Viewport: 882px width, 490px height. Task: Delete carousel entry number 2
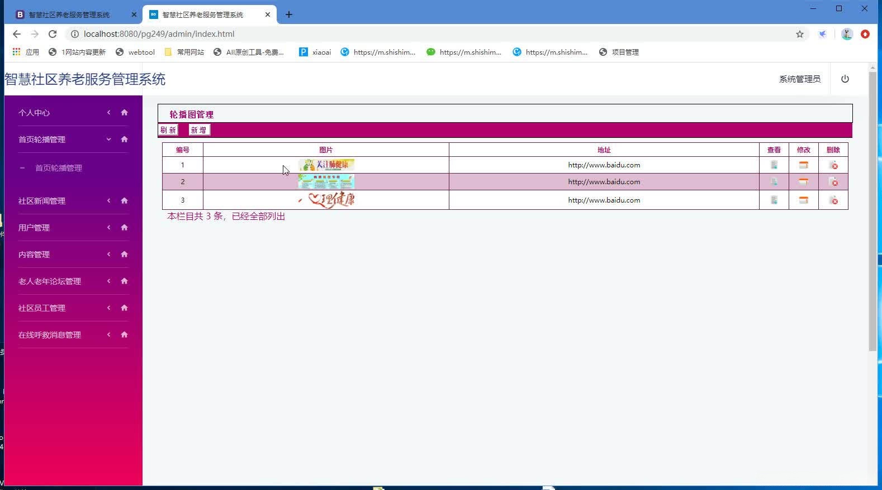pos(833,182)
